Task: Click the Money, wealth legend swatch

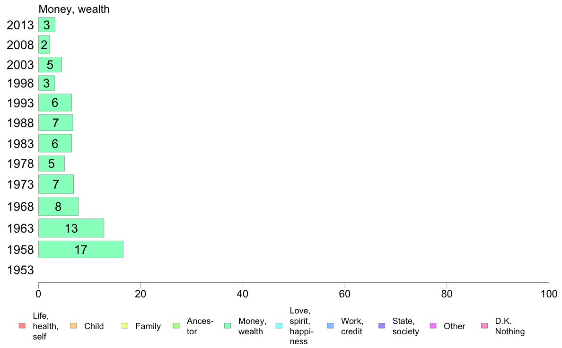Action: (x=228, y=326)
